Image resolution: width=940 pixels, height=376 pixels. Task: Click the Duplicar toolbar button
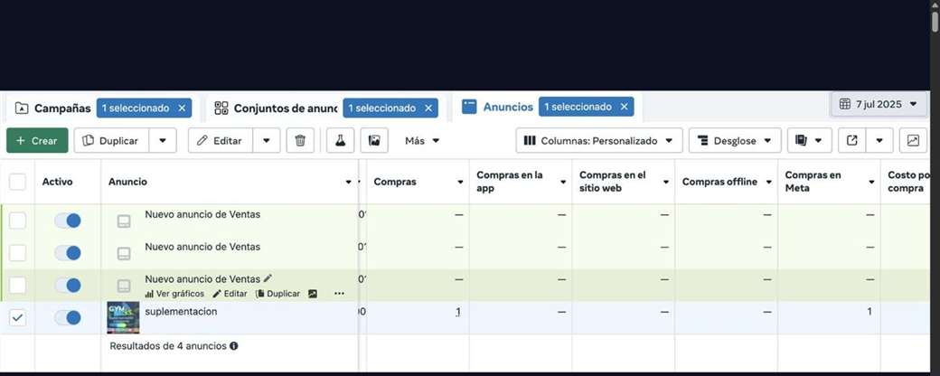pyautogui.click(x=111, y=140)
